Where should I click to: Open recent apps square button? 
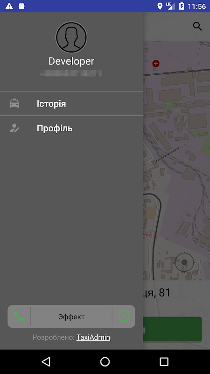(164, 361)
